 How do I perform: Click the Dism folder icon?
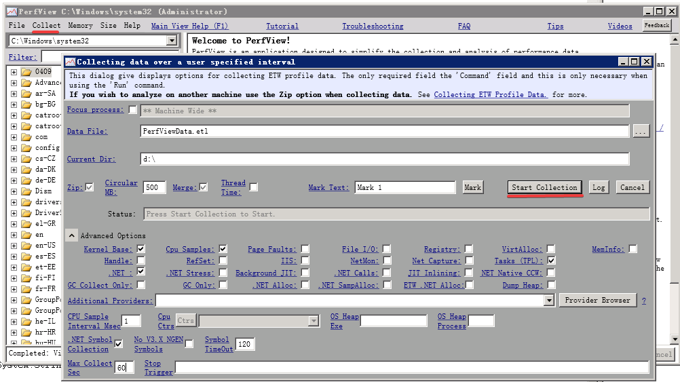click(26, 191)
